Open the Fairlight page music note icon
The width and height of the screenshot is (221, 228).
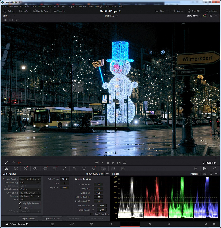click(x=150, y=224)
